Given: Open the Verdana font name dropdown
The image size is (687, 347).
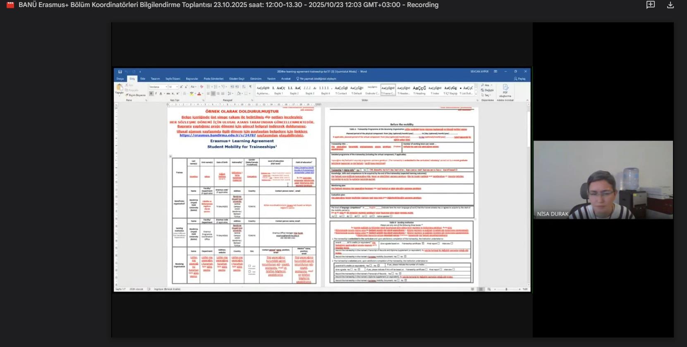Looking at the screenshot, I should pyautogui.click(x=166, y=87).
